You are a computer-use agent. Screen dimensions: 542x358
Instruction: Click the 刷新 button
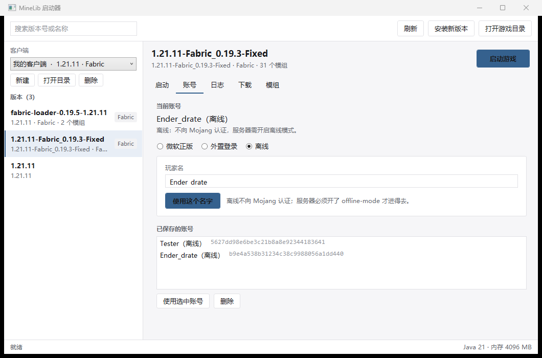tap(411, 29)
